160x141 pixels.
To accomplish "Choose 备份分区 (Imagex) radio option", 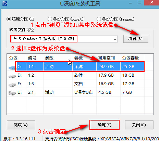I will (99, 19).
